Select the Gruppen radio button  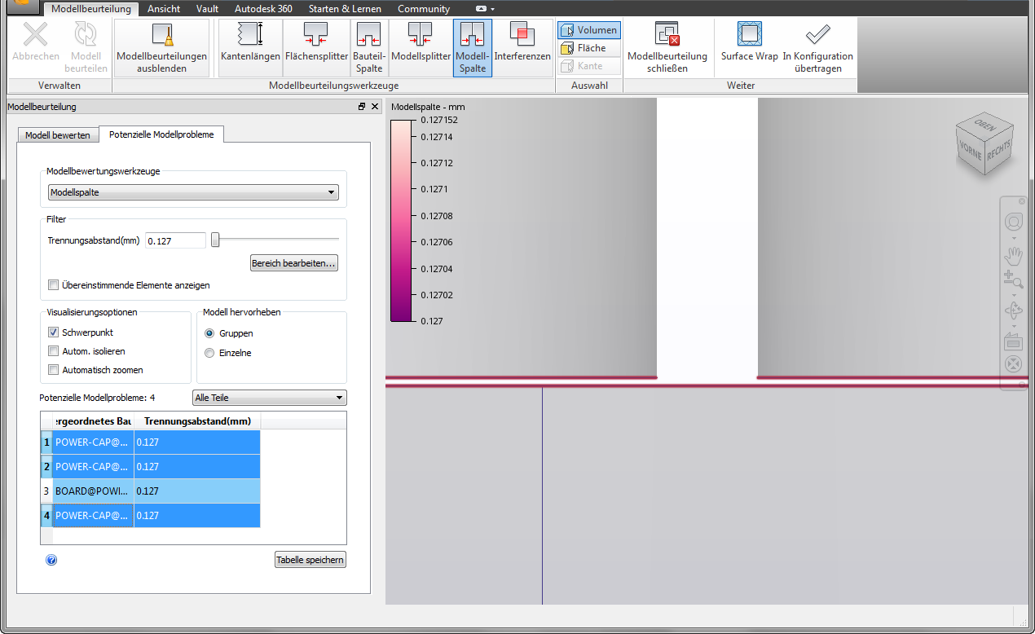[209, 333]
